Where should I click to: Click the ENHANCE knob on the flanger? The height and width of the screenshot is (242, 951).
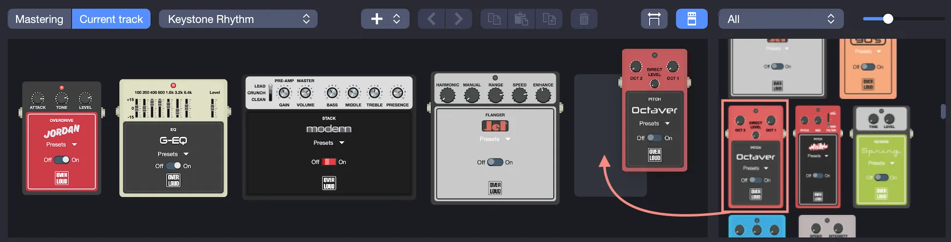tap(543, 96)
